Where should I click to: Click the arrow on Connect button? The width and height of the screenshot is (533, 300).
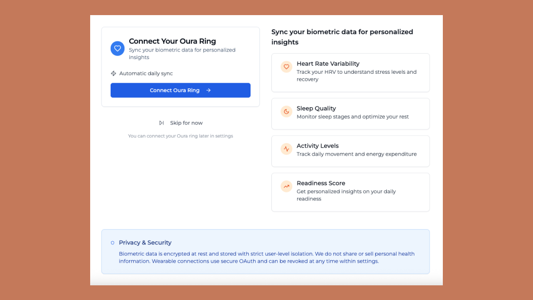click(208, 90)
